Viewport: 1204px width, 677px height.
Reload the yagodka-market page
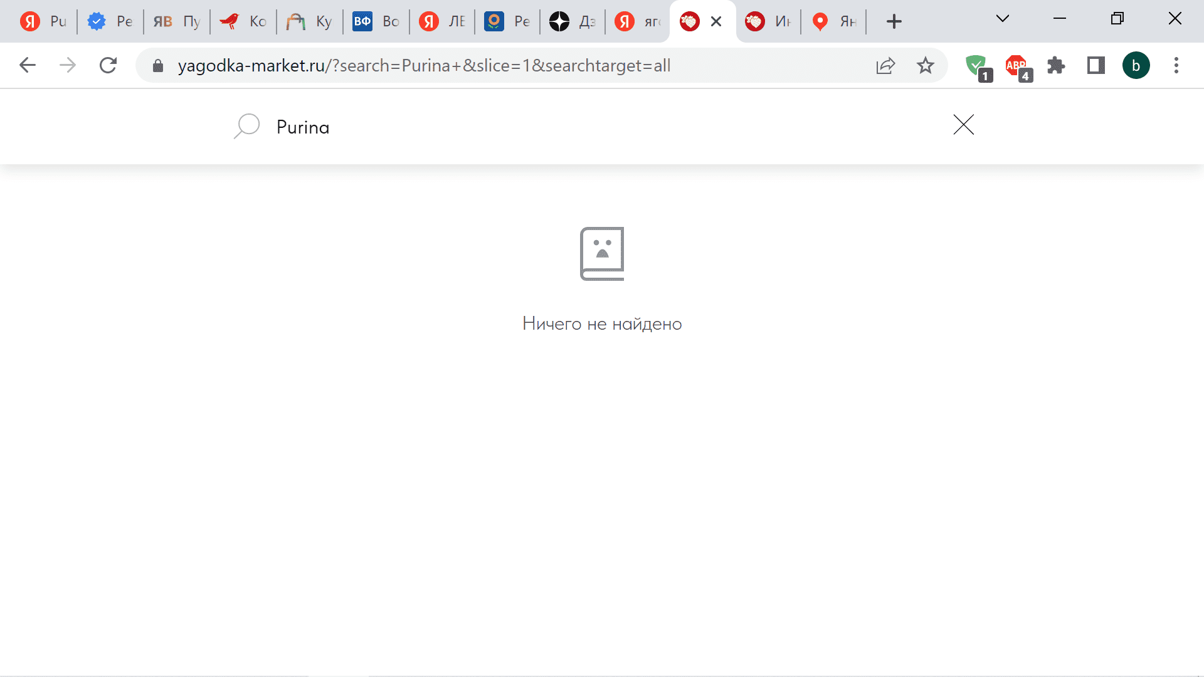(x=108, y=65)
